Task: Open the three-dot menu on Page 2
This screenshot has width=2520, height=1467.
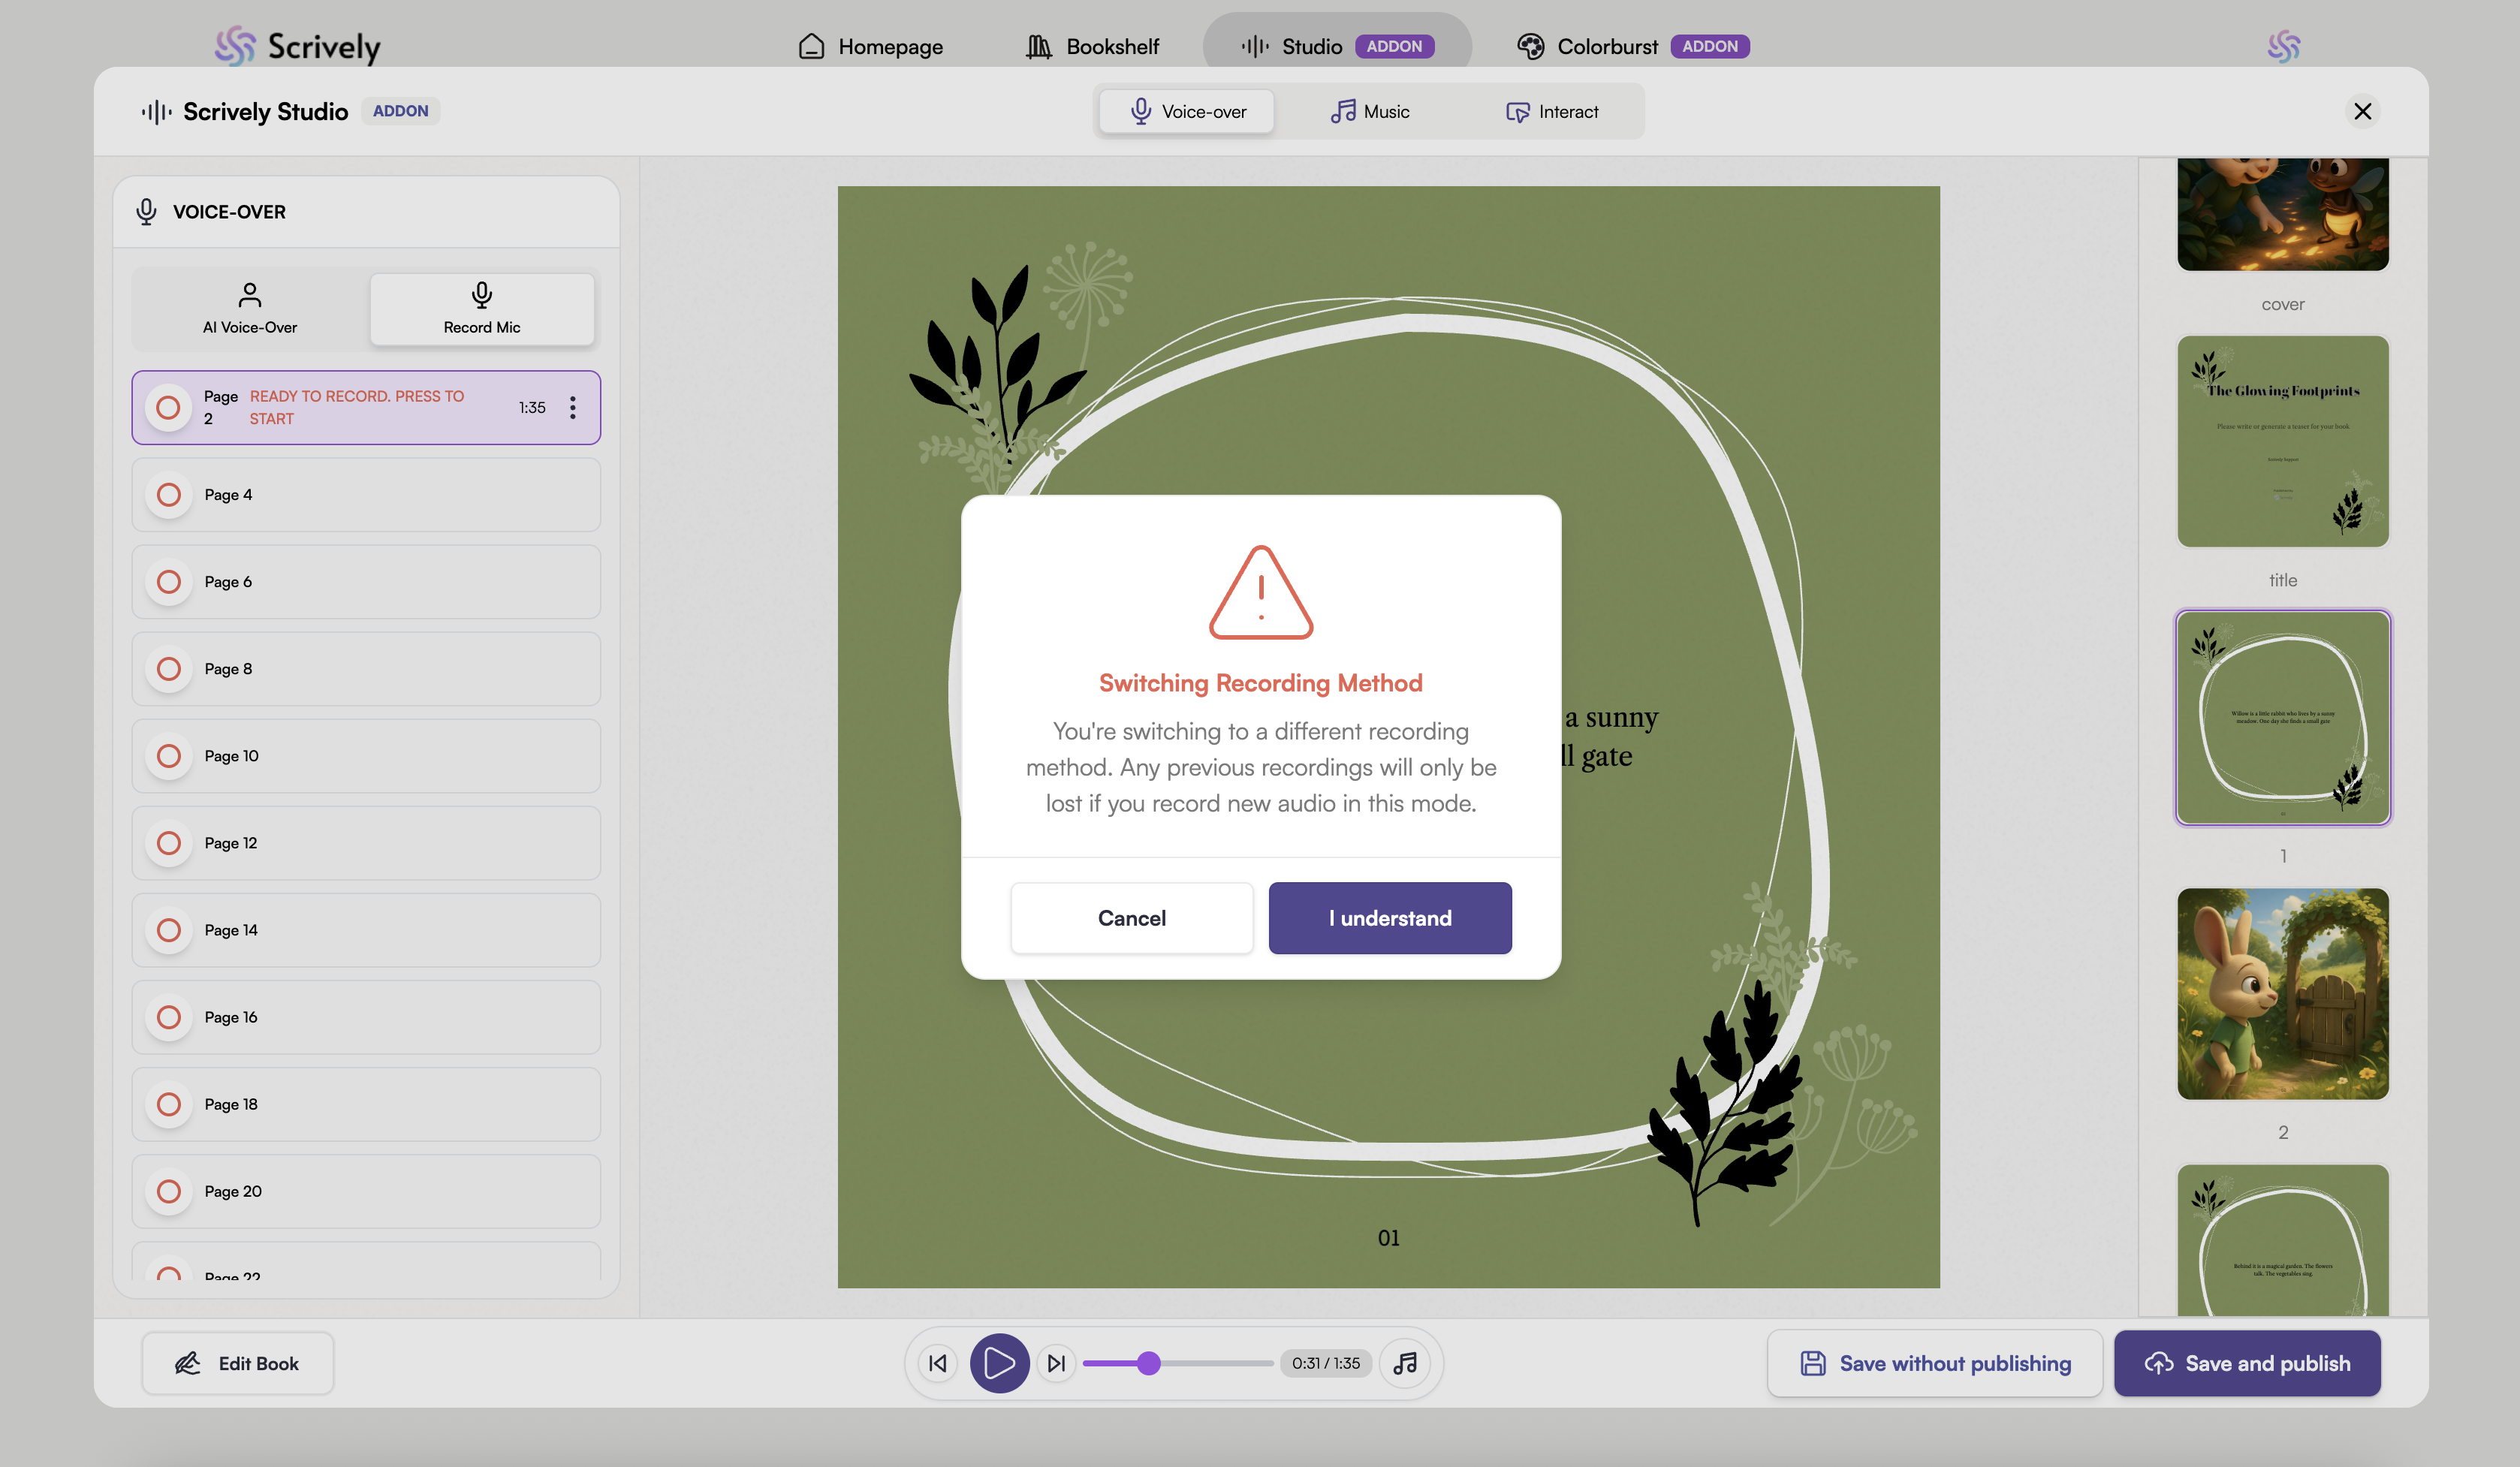Action: (573, 407)
